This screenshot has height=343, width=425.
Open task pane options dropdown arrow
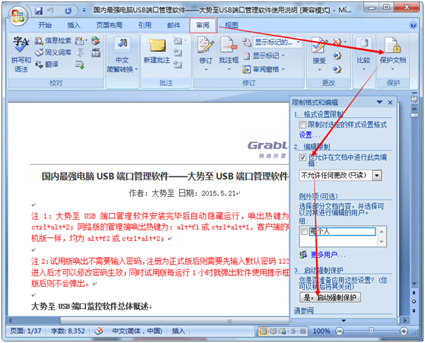coord(379,102)
